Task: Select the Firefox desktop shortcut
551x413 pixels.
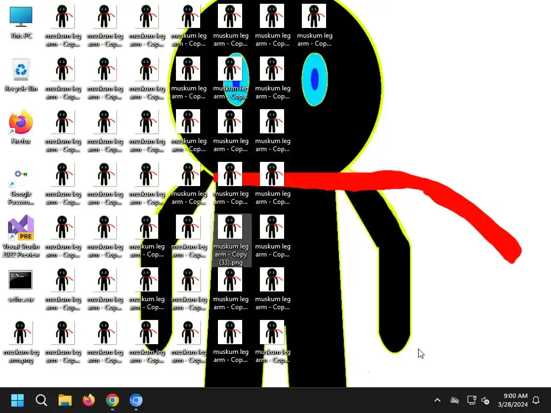Action: [21, 127]
